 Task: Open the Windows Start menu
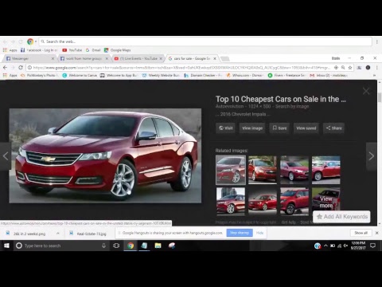pos(6,246)
